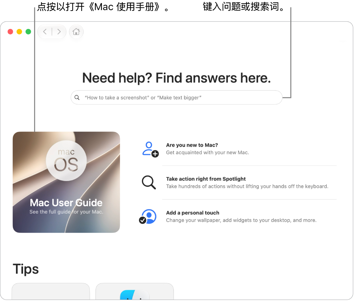Click the person-plus icon for new Mac users
The width and height of the screenshot is (354, 301).
[150, 150]
